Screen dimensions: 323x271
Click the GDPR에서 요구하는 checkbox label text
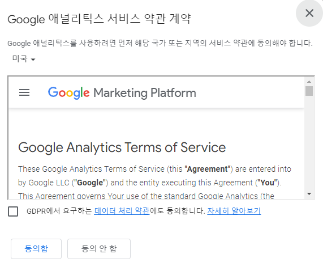[59, 211]
